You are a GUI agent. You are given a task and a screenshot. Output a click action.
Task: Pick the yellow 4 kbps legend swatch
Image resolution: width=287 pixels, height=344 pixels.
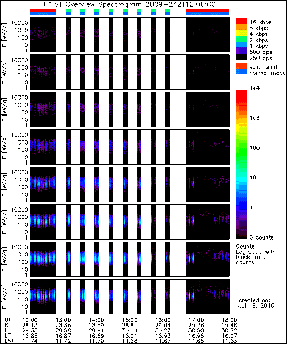(x=241, y=33)
